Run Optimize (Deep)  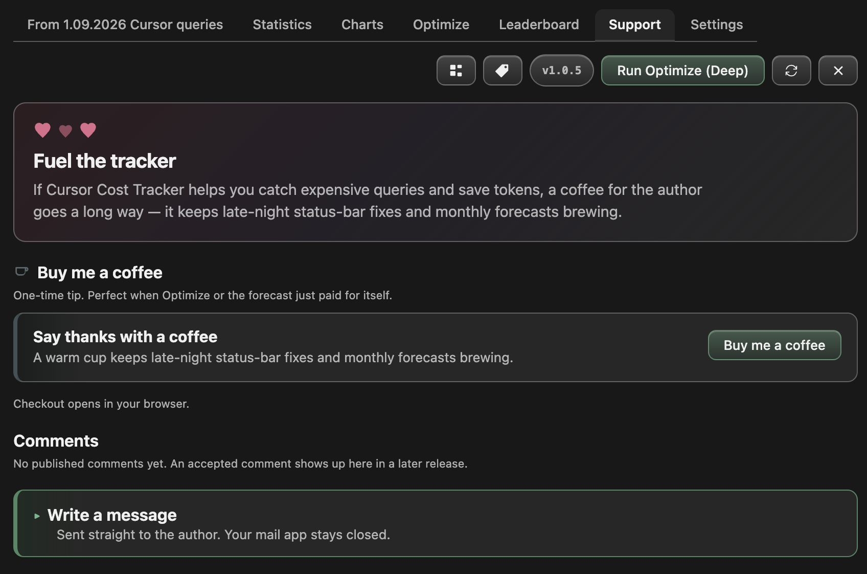pos(682,71)
